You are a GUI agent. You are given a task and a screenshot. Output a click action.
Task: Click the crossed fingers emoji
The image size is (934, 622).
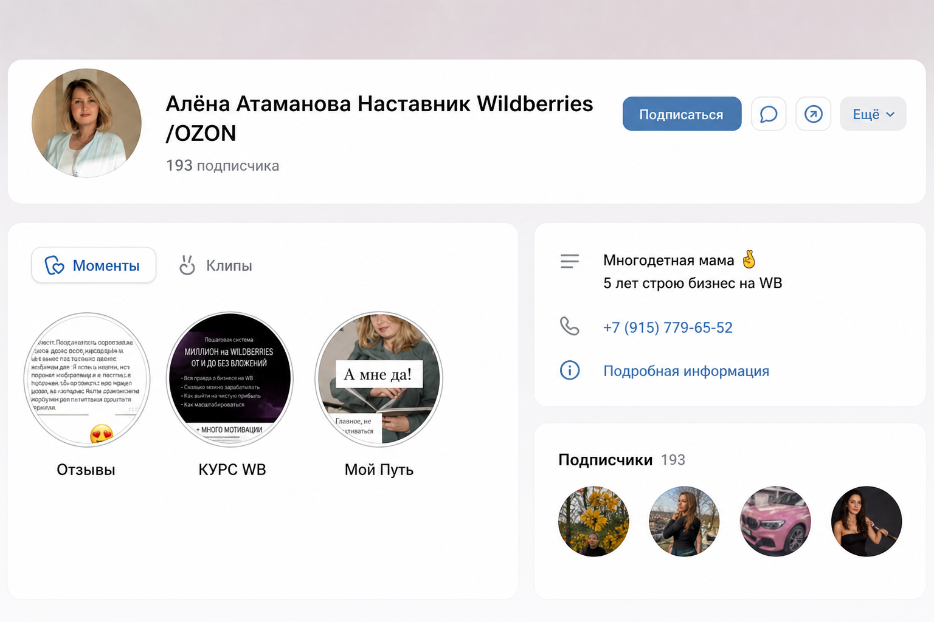coord(749,259)
